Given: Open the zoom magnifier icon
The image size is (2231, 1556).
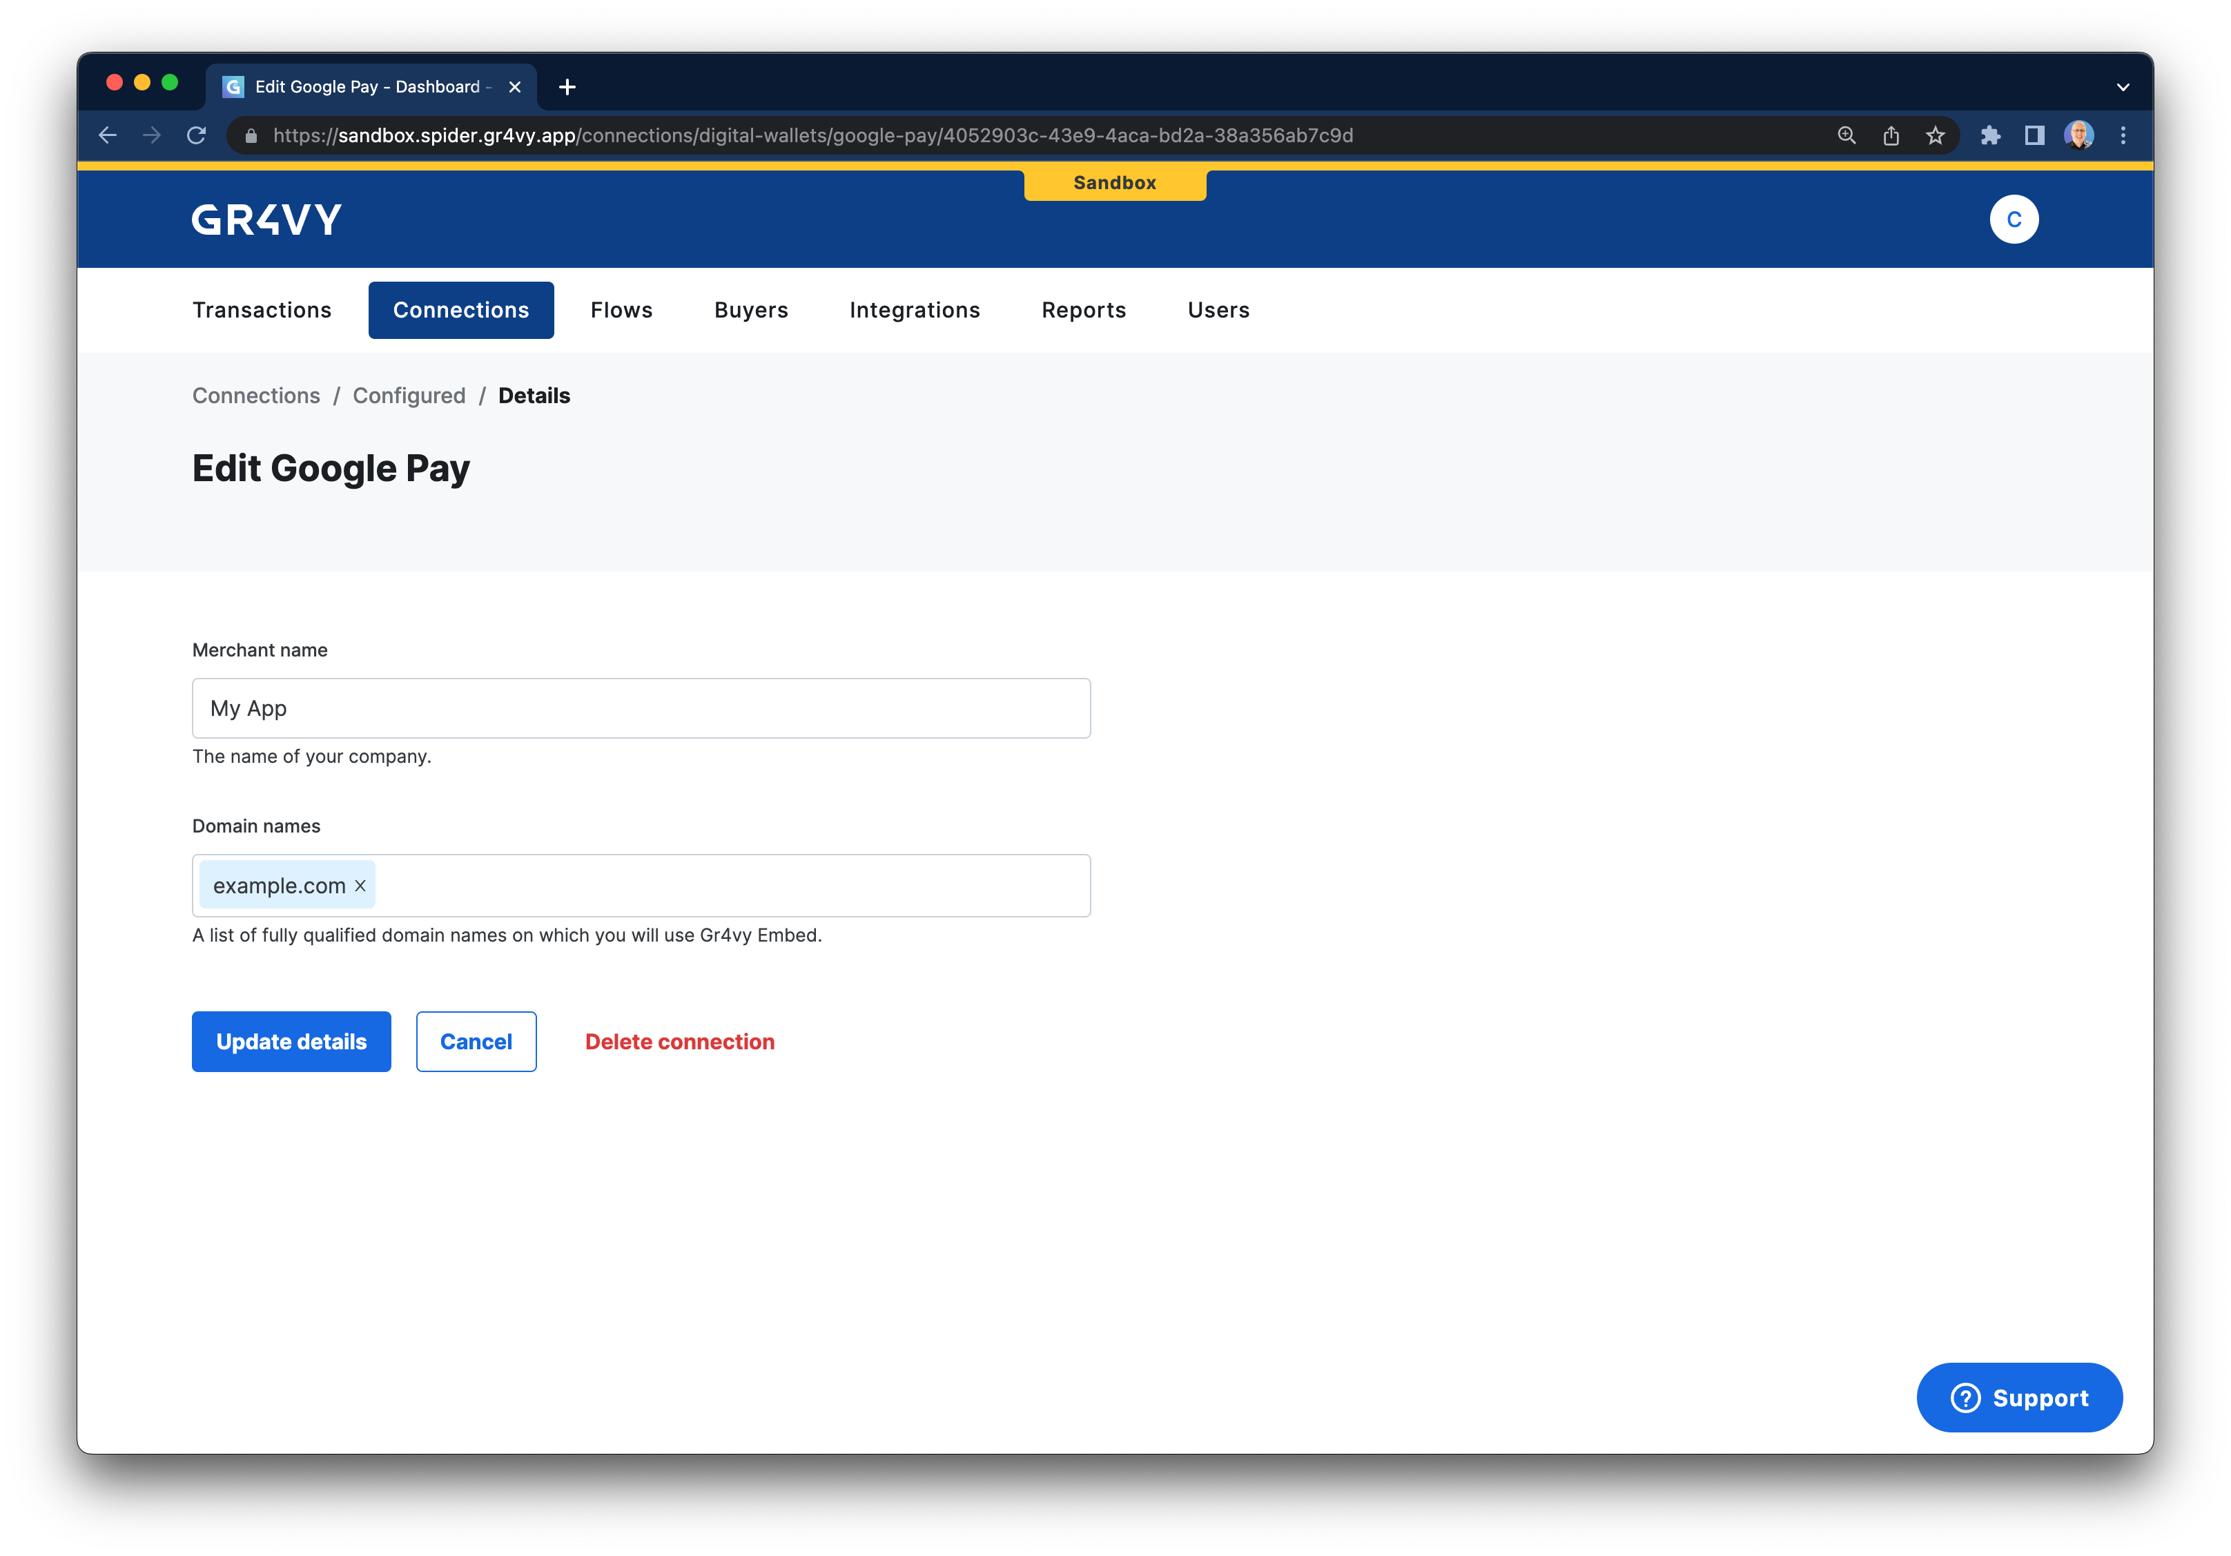Looking at the screenshot, I should pyautogui.click(x=1847, y=135).
